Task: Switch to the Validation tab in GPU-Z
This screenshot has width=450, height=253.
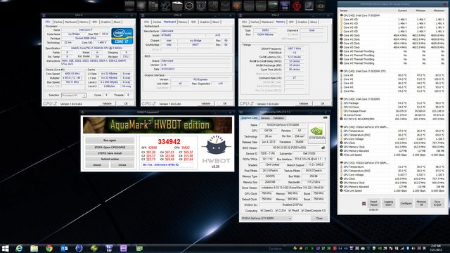Action: [278, 118]
